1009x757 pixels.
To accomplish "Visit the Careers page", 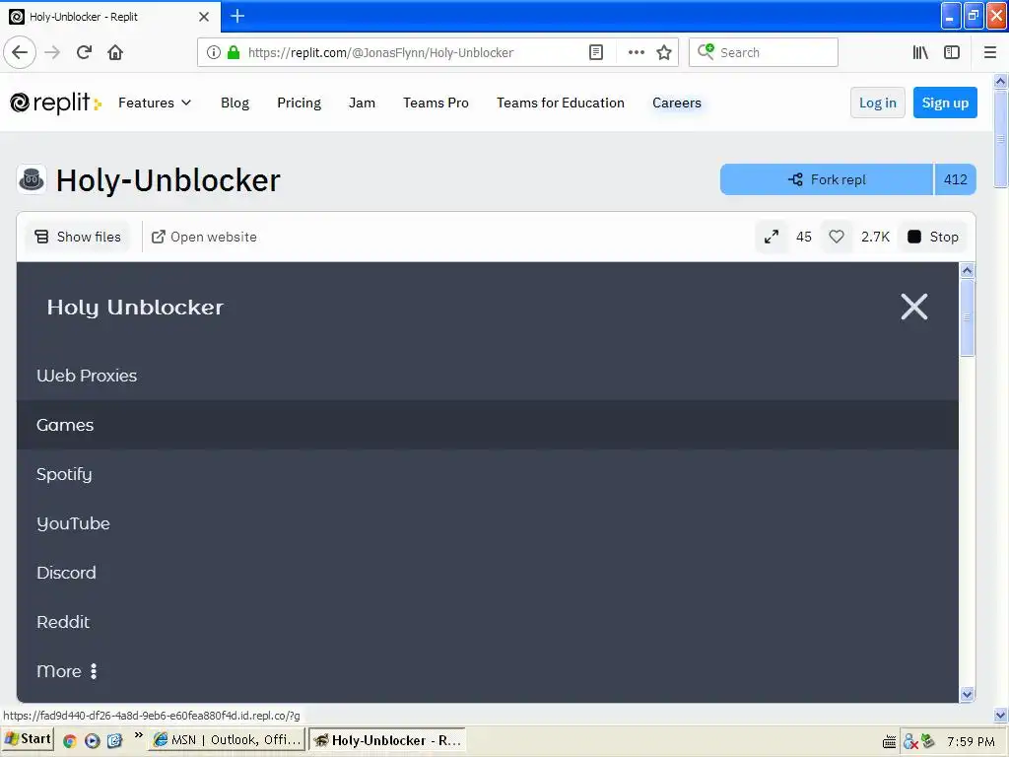I will click(676, 103).
